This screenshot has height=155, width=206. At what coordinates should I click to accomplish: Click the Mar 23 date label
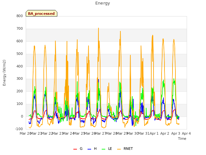pos(58,133)
